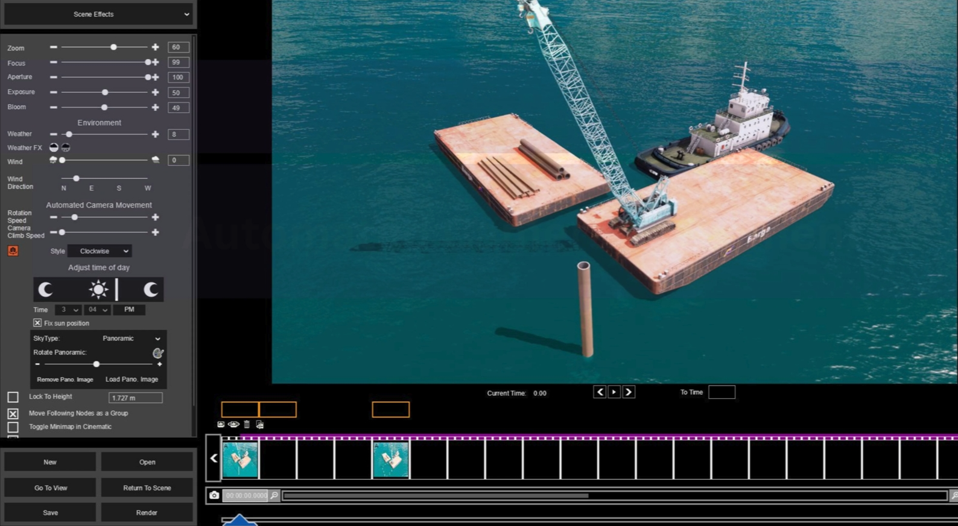Expand the Clockwise style dropdown
This screenshot has width=958, height=526.
coord(100,251)
